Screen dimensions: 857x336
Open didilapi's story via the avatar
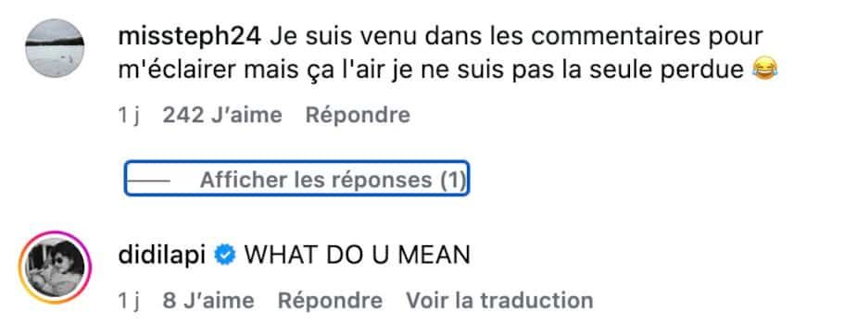tap(55, 268)
